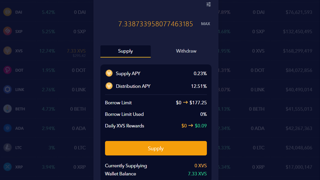Click the ADA token icon in background list
This screenshot has width=320, height=180.
point(7,128)
